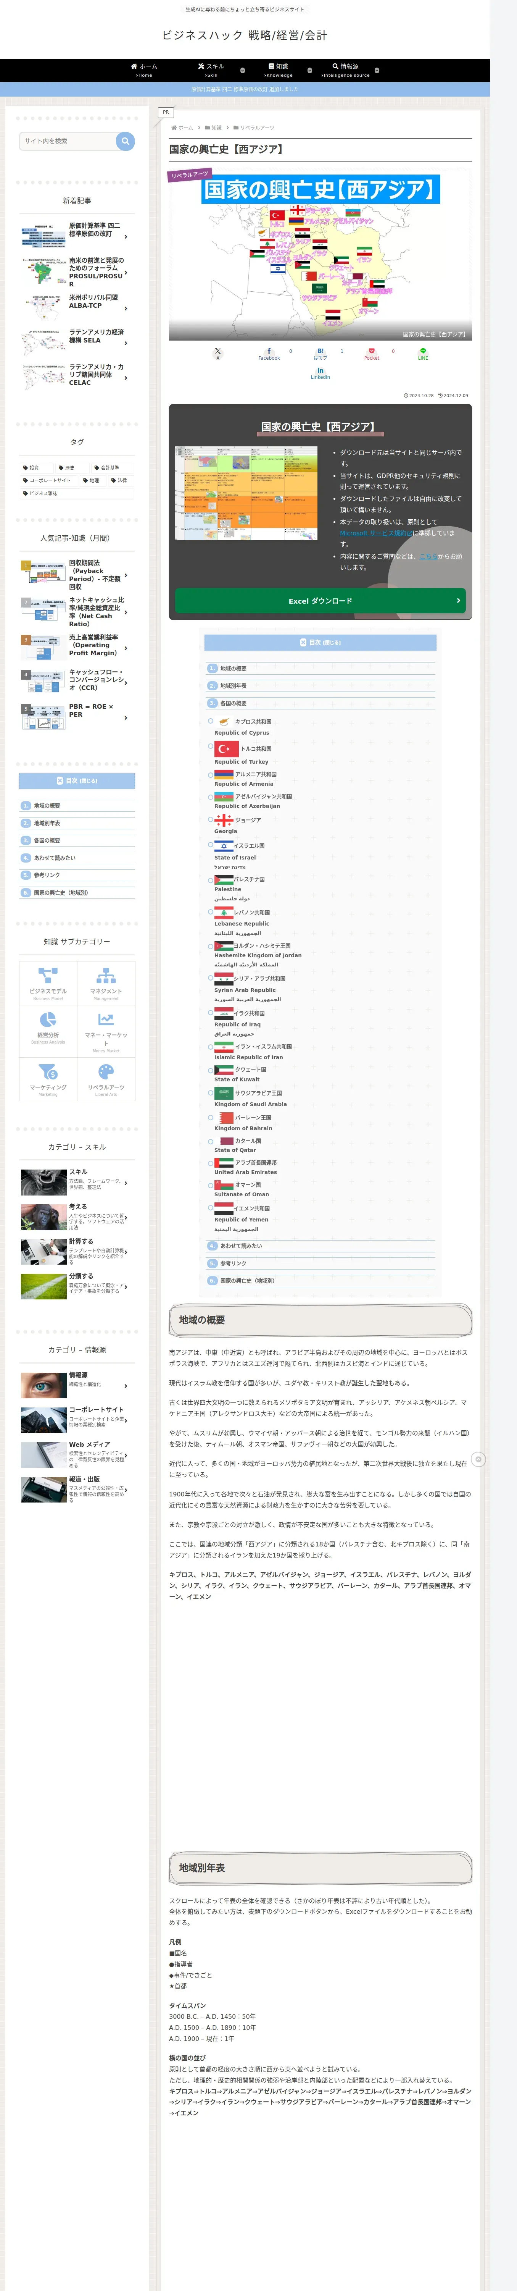The width and height of the screenshot is (517, 2291).
Task: Collapse the main article 目次 table of contents
Action: pyautogui.click(x=321, y=642)
